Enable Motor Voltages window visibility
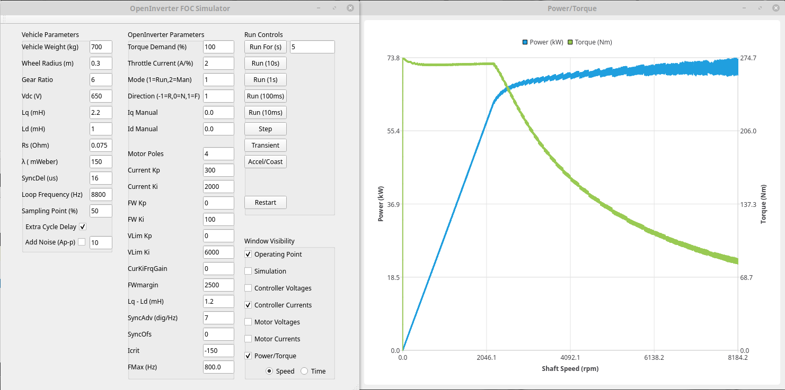 point(248,322)
